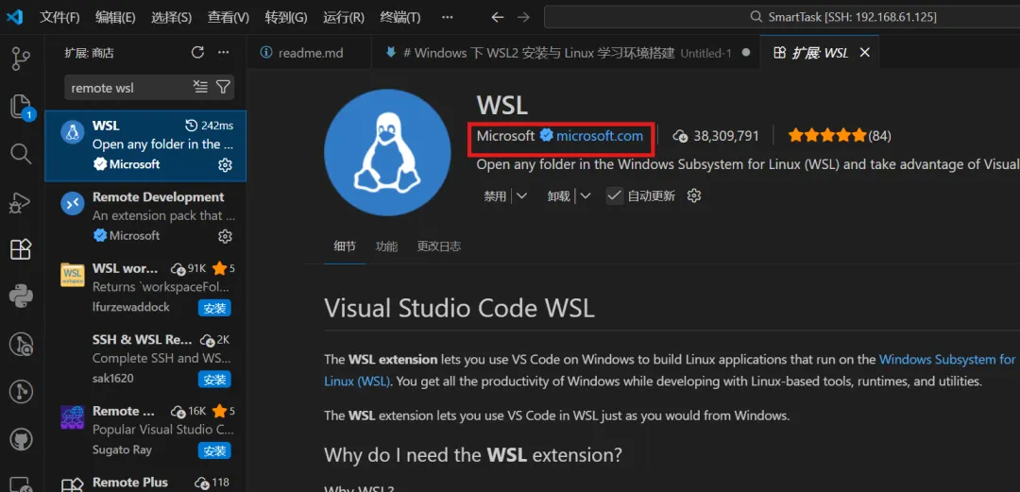Switch to the Untitled-1 WSL2 tab

566,53
